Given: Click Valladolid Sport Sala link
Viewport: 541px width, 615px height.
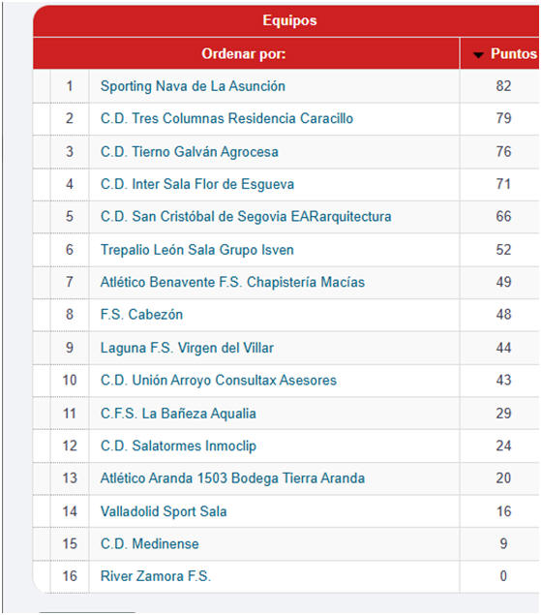Looking at the screenshot, I should (x=164, y=511).
